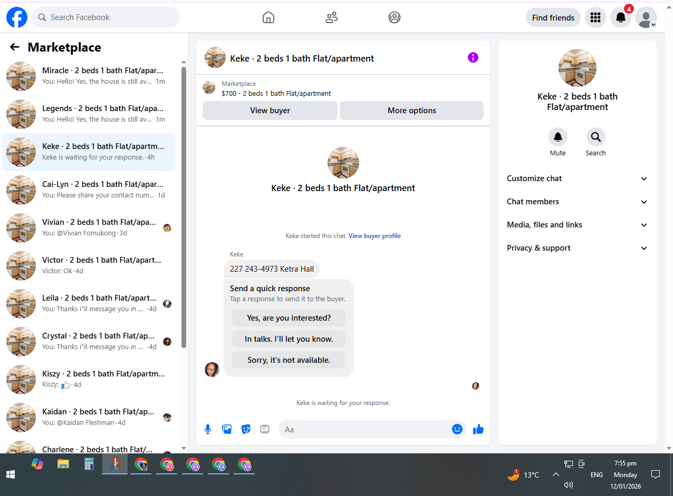Open the Vivian conversation
The width and height of the screenshot is (673, 496).
pyautogui.click(x=89, y=228)
